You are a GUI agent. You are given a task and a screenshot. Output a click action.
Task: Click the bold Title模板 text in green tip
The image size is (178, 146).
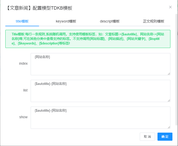(18, 34)
